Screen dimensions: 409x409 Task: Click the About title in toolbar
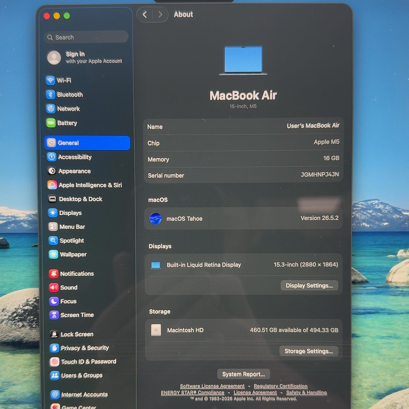pos(183,14)
